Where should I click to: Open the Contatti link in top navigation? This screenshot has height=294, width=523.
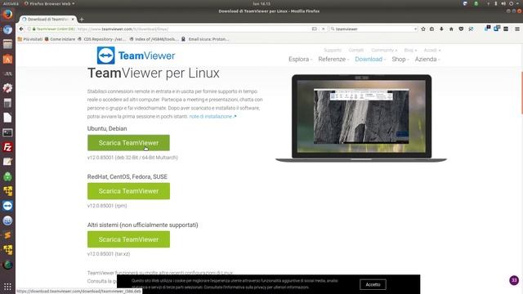click(356, 50)
